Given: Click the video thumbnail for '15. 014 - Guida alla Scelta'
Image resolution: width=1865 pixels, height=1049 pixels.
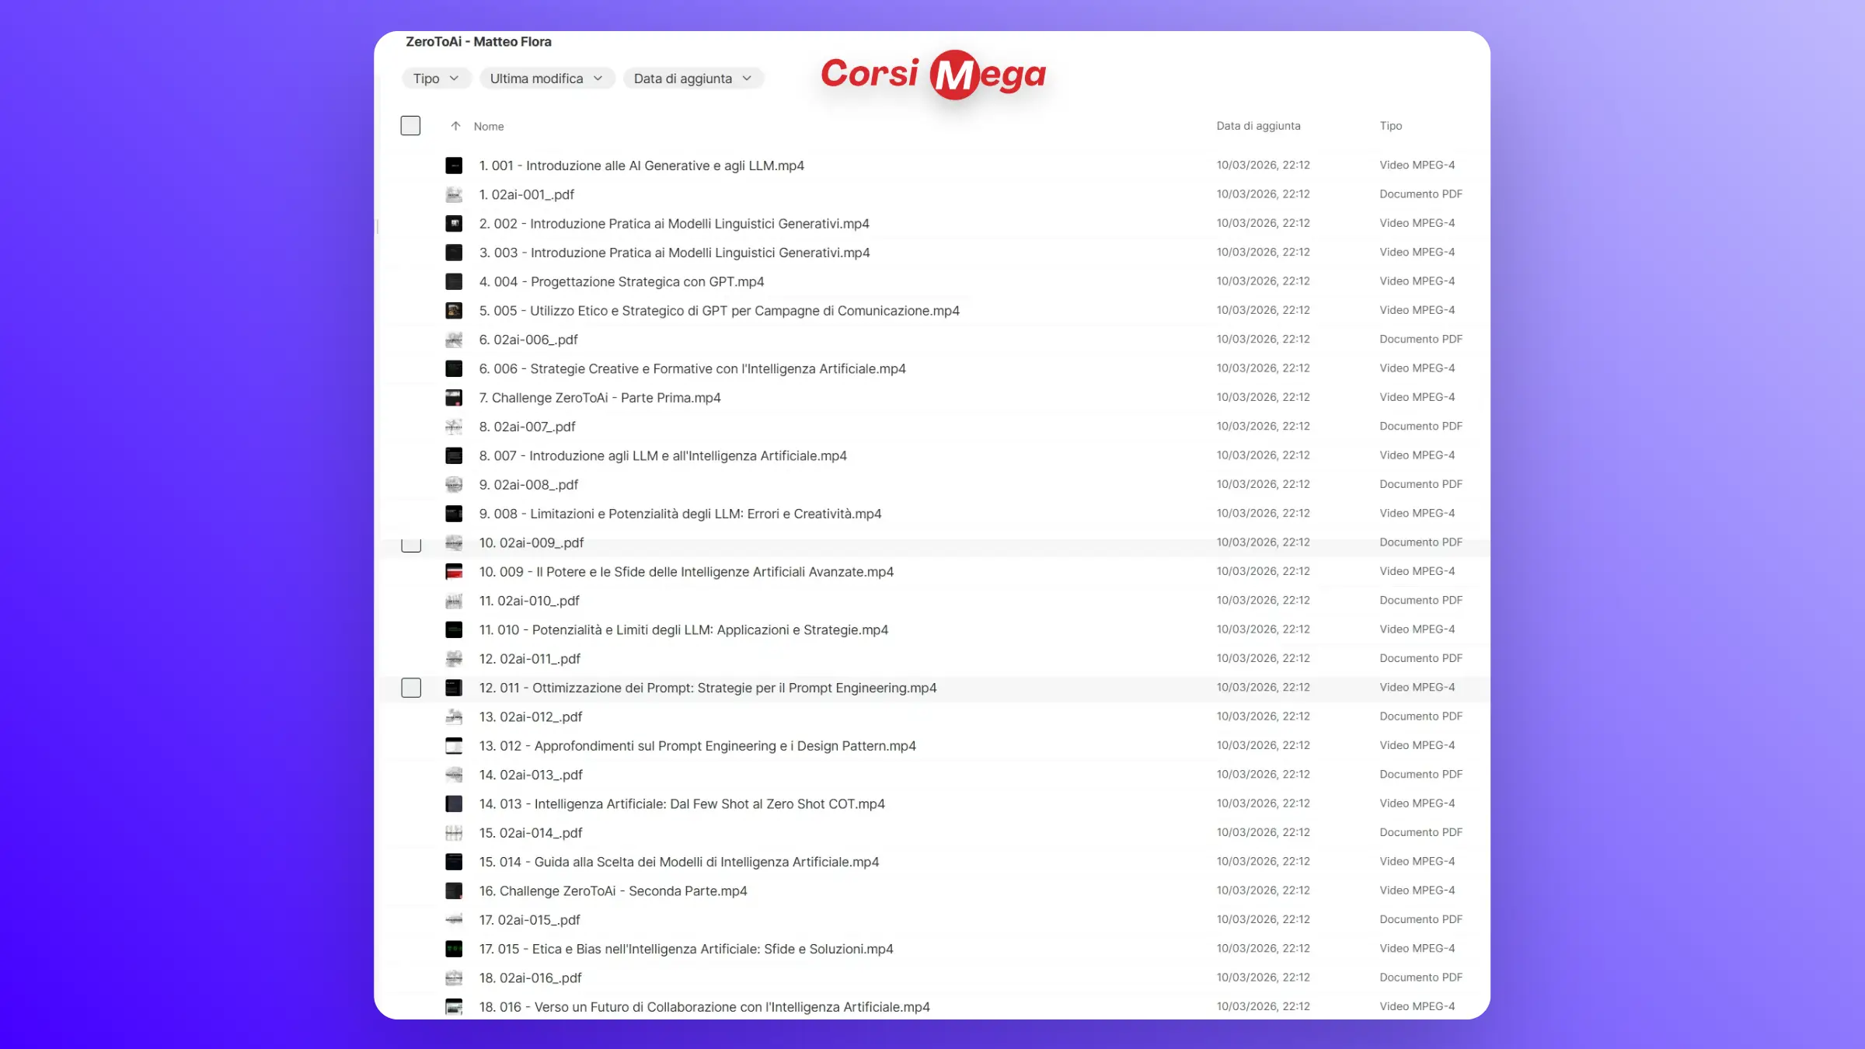Looking at the screenshot, I should (x=454, y=862).
